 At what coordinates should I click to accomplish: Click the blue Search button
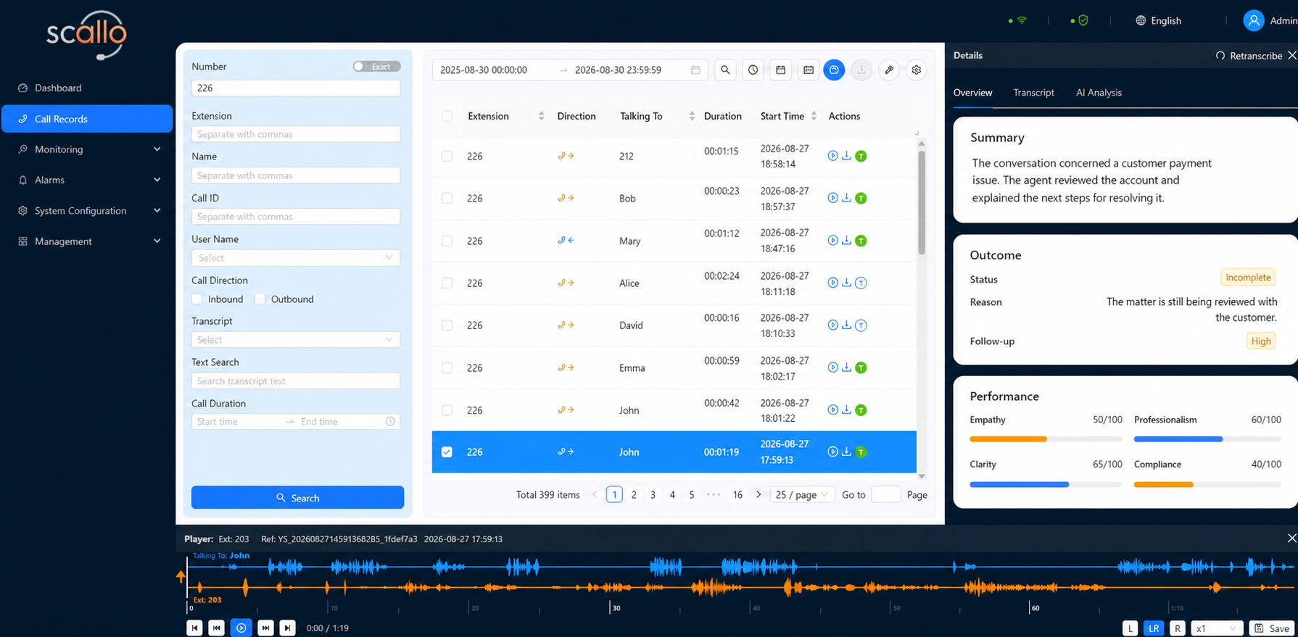(297, 498)
